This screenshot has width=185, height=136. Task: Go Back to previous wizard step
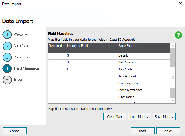click(x=142, y=131)
